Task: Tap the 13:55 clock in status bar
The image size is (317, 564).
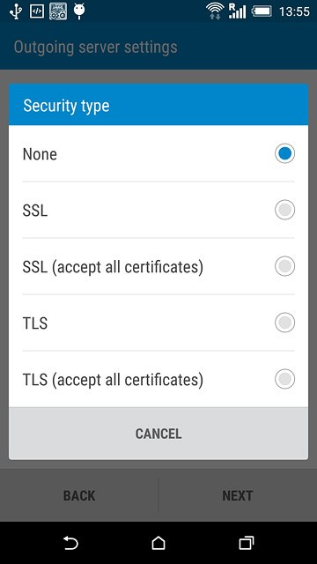Action: coord(294,11)
